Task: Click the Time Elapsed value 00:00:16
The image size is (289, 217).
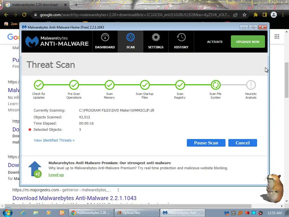Action: tap(86, 123)
